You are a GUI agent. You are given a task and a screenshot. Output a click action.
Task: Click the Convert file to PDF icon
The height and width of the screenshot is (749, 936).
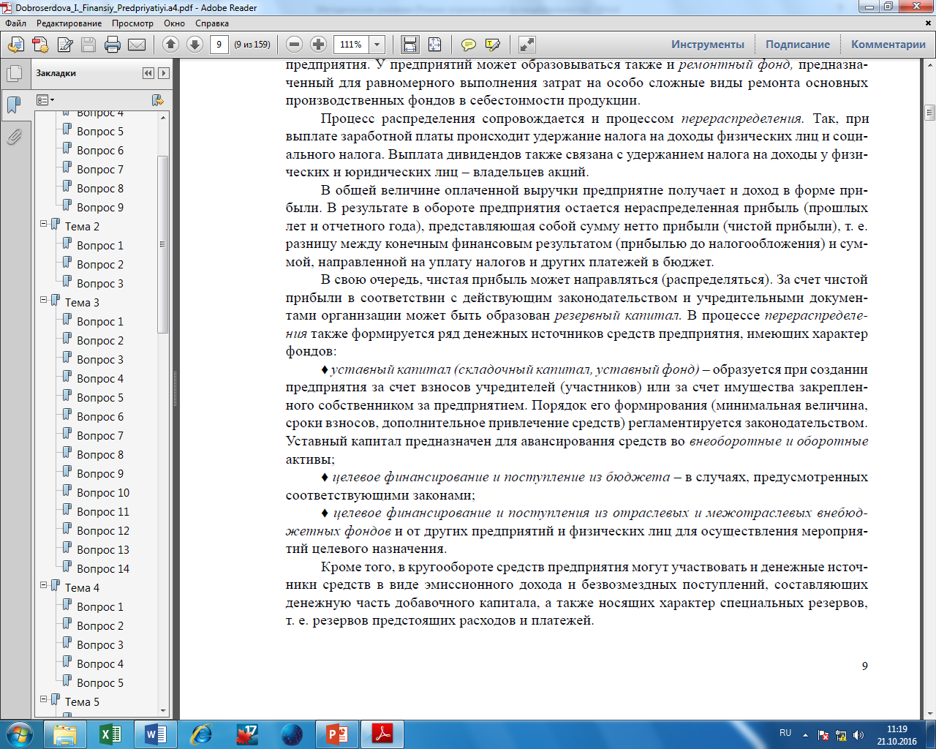coord(40,45)
